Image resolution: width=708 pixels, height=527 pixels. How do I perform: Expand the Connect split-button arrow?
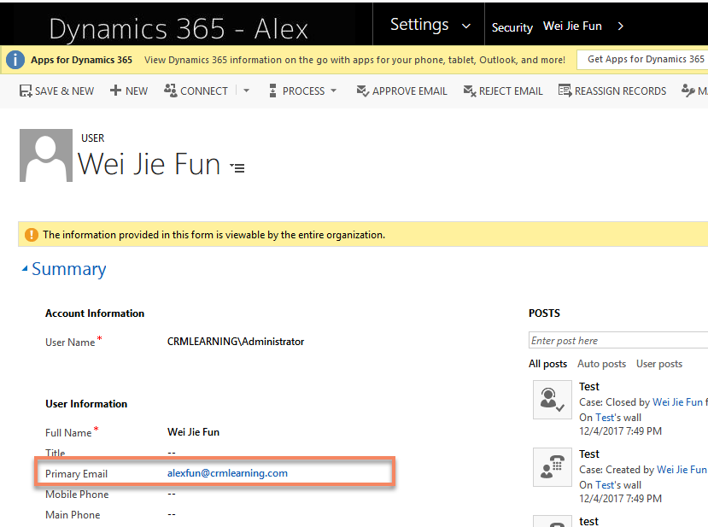[x=247, y=91]
